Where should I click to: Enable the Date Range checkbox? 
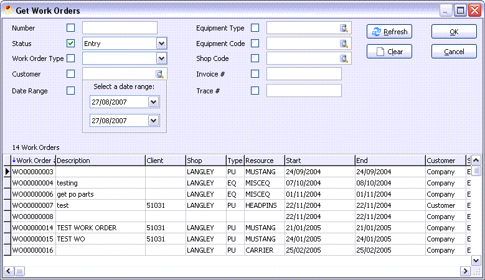pyautogui.click(x=70, y=91)
